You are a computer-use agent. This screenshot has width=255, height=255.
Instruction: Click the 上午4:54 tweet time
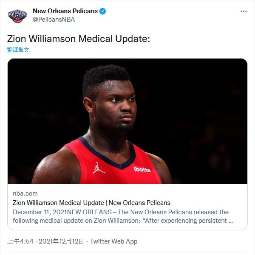pos(20,241)
